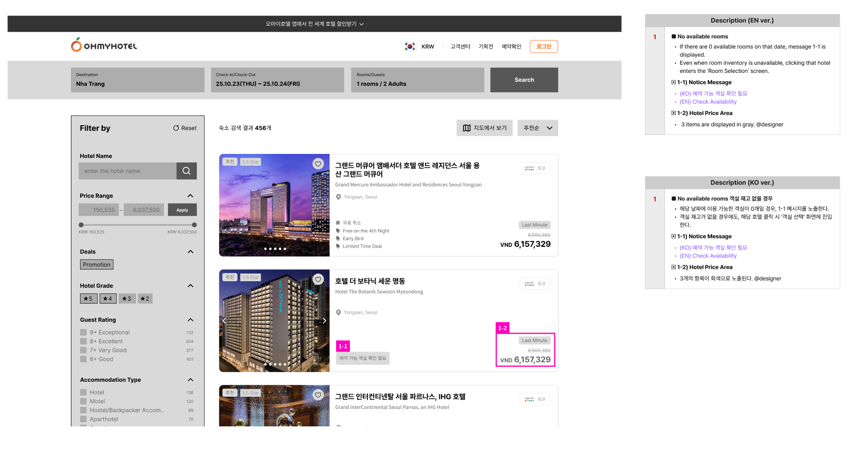Open the Grand Mercure Ambassador hotel photo
Screen dimensions: 850x451
point(274,205)
